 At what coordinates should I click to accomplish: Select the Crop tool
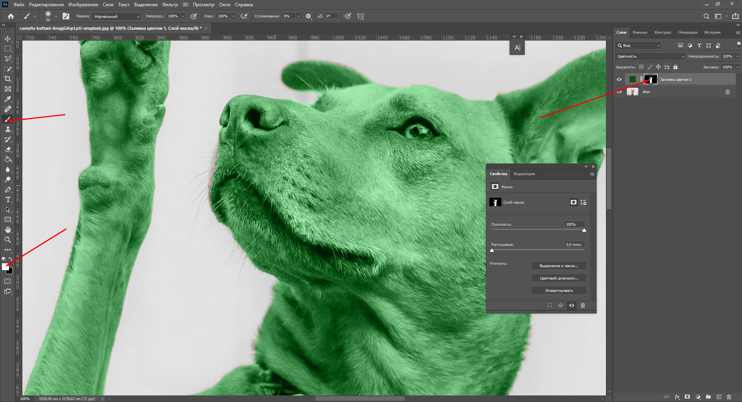click(x=8, y=79)
